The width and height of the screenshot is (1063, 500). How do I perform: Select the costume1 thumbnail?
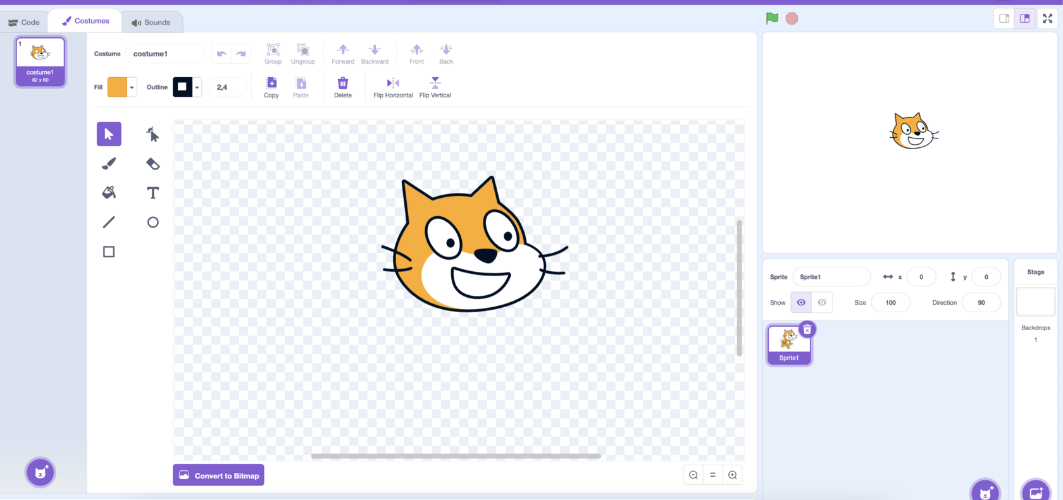point(40,61)
